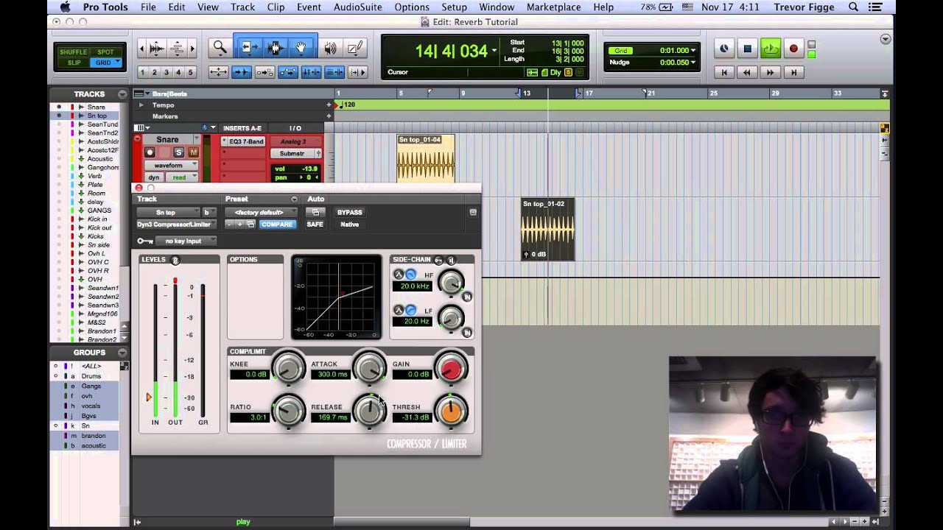Open the Sn top track selector
This screenshot has height=530, width=943.
click(169, 213)
